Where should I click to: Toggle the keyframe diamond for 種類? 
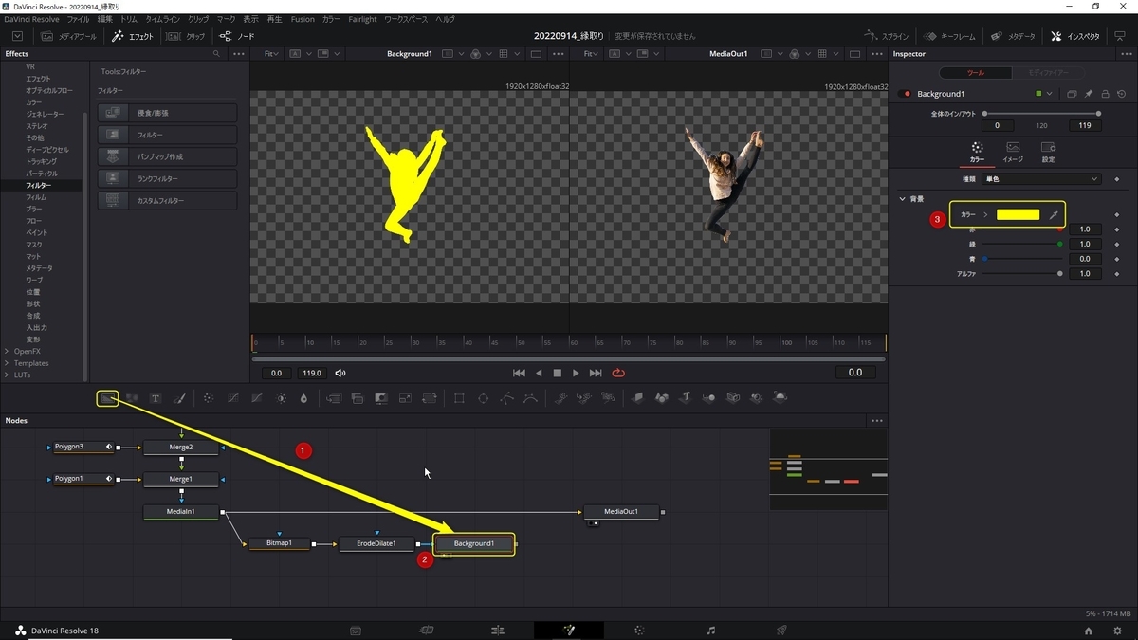[x=1117, y=178]
